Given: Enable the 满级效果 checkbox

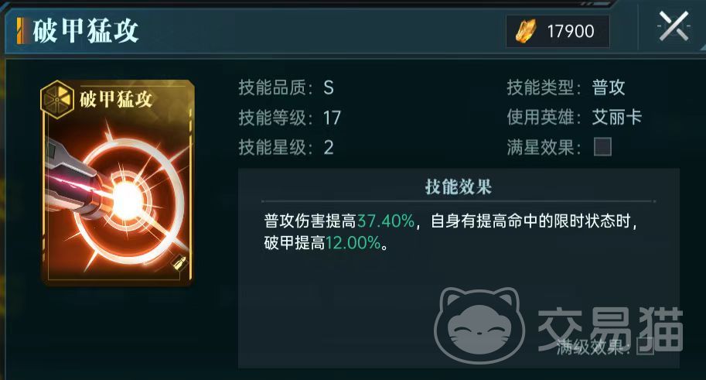Looking at the screenshot, I should click(645, 346).
